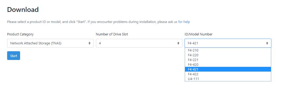Click the Product Category label
Screen dimensions: 286x98
20,34
